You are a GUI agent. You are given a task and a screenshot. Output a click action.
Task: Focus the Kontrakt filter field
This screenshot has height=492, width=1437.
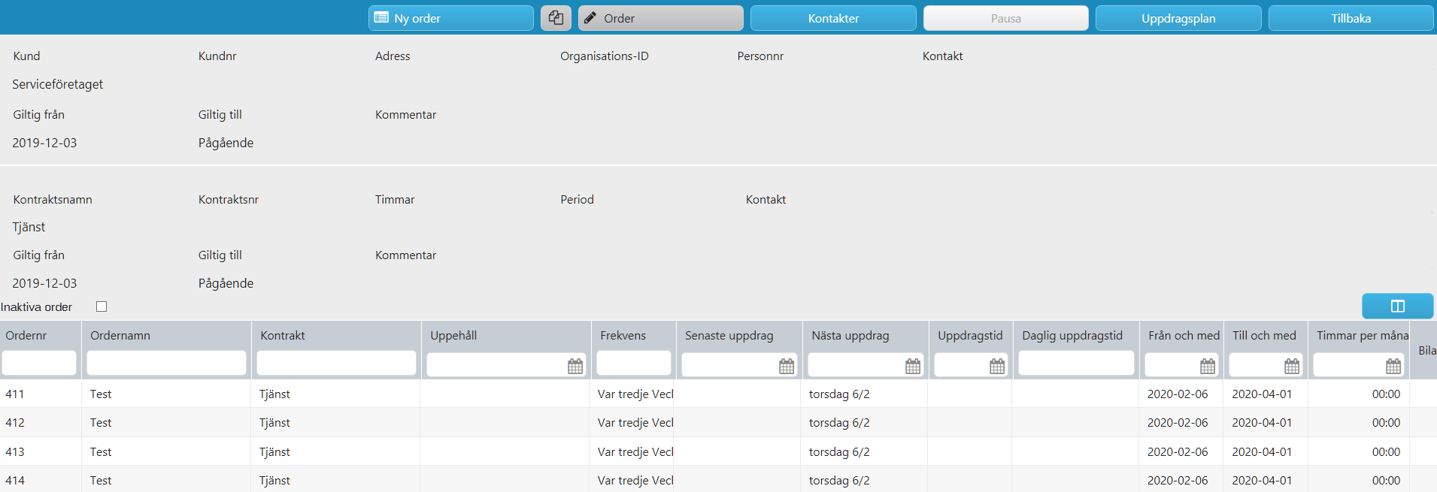[x=336, y=363]
